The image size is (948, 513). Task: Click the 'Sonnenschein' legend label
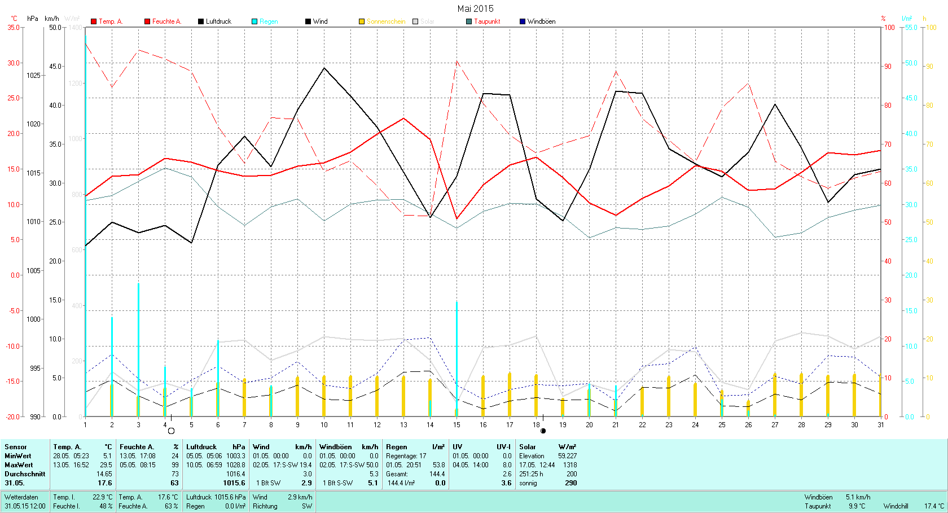(386, 21)
